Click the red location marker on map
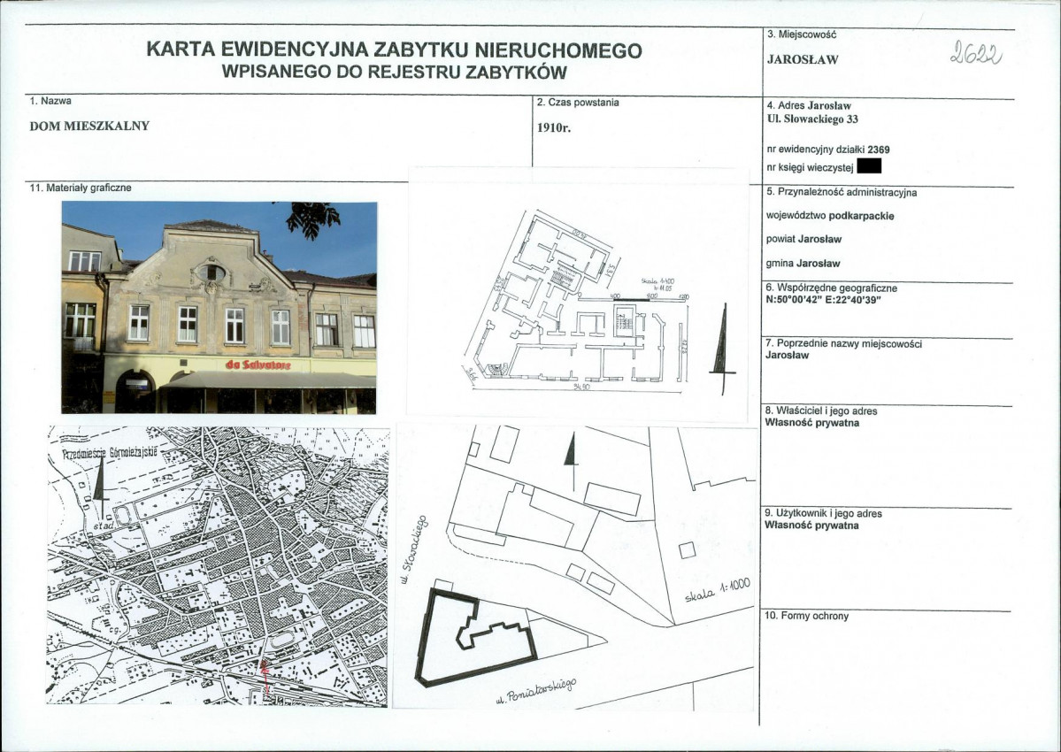Image resolution: width=1061 pixels, height=752 pixels. pos(265,676)
